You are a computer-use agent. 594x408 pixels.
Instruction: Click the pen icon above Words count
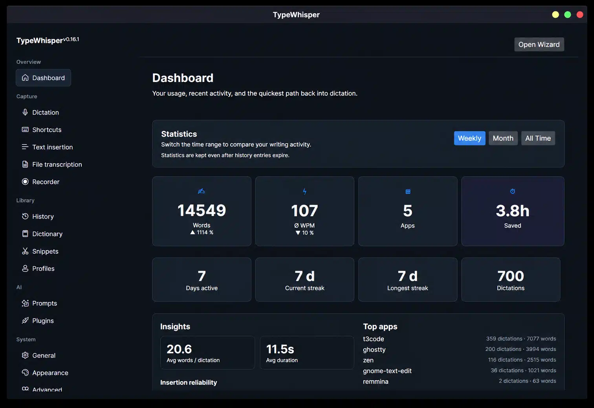(202, 191)
